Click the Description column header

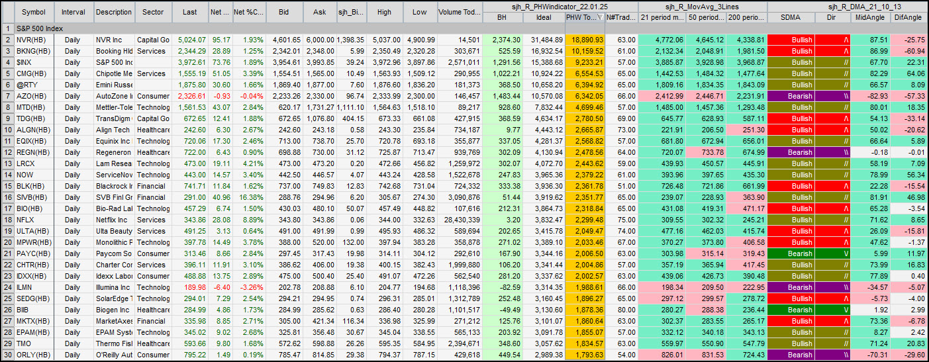pyautogui.click(x=114, y=12)
